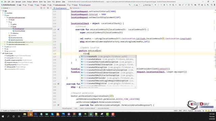
Task: Select SplashScreenActivity in project tree
Action: (x=17, y=40)
